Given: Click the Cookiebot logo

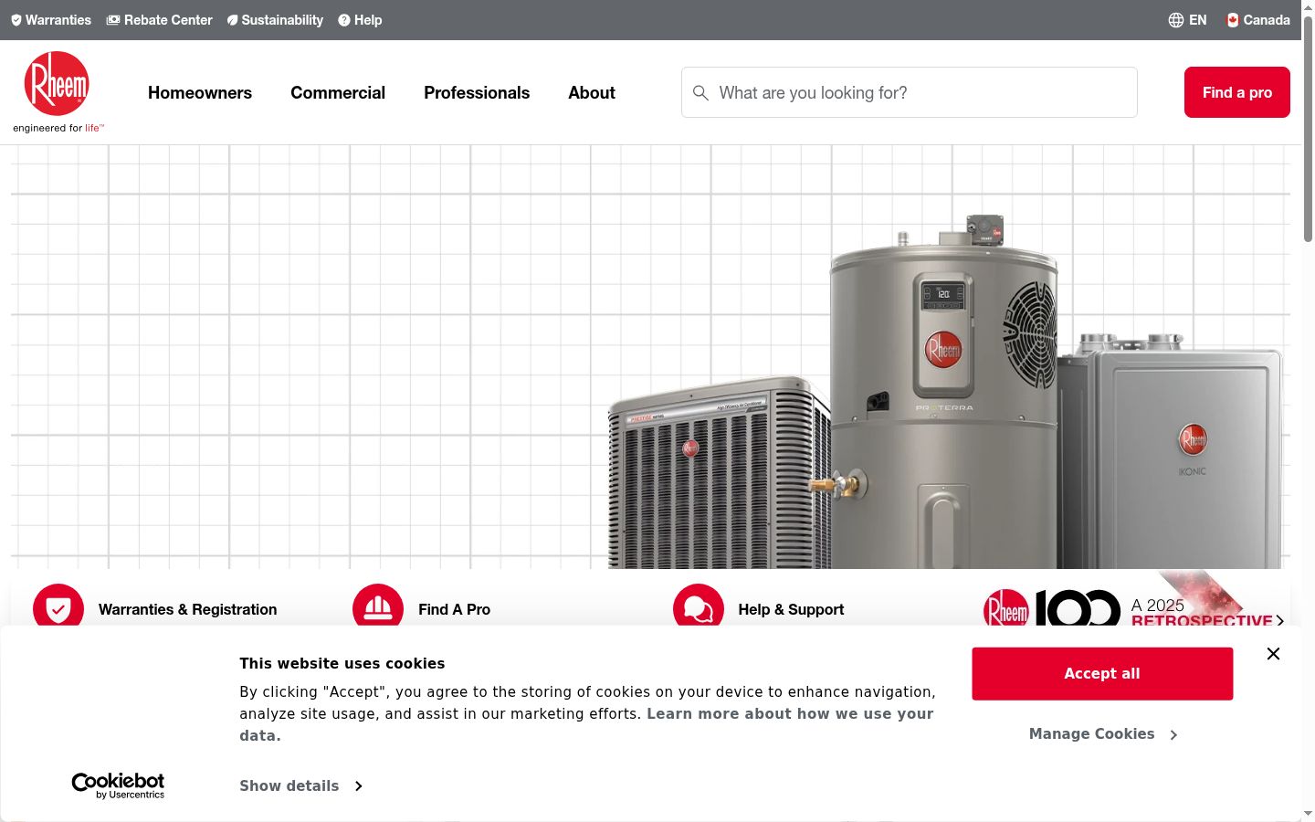Looking at the screenshot, I should click(118, 785).
